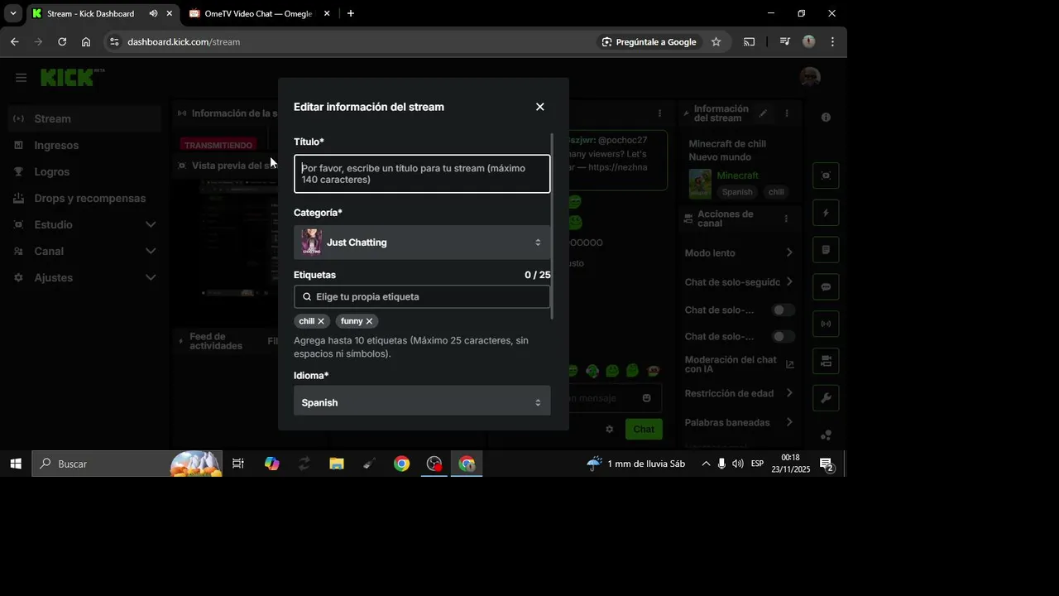
Task: Click the dialog's vertical scrollbar
Action: (x=553, y=227)
